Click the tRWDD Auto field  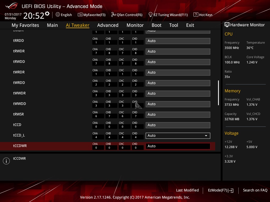(x=178, y=62)
